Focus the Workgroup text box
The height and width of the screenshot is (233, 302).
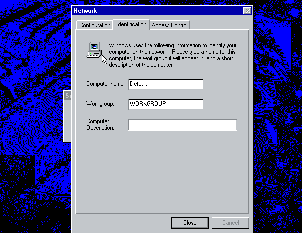(165, 104)
